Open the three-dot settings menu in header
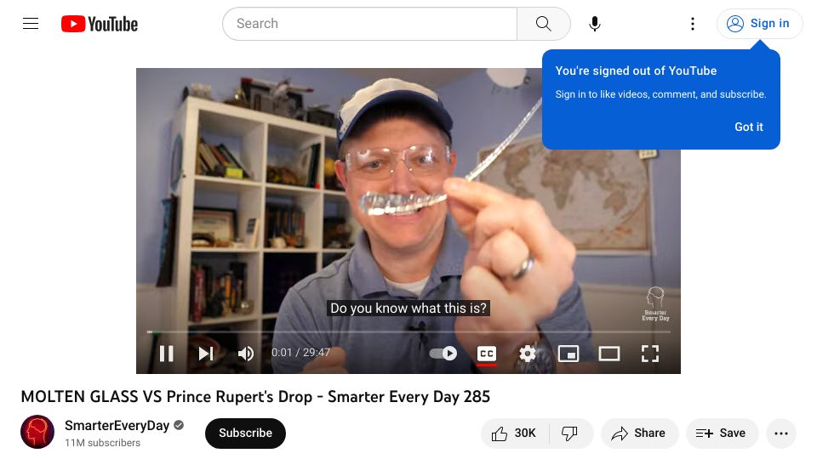The width and height of the screenshot is (817, 459). pos(693,24)
